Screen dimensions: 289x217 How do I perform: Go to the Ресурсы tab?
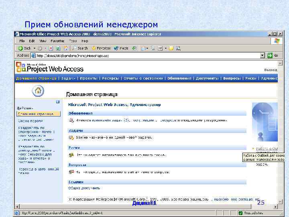111,78
